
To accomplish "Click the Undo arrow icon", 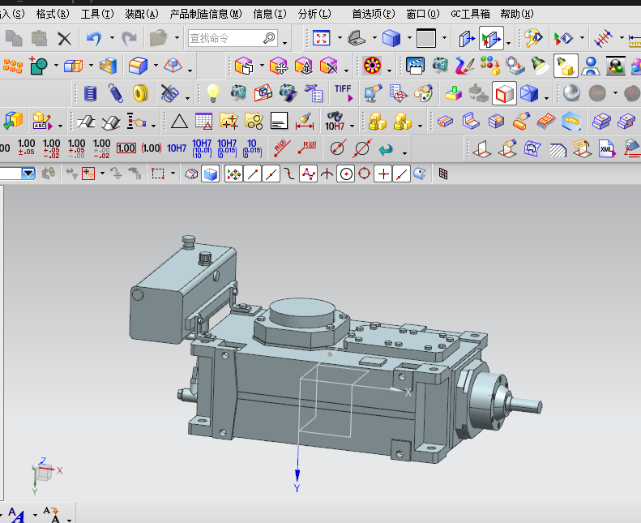I will 94,38.
